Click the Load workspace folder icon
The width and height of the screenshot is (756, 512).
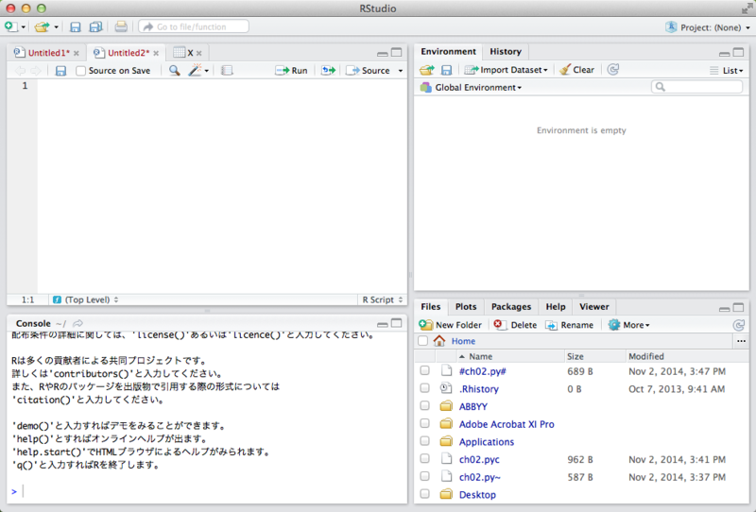point(427,71)
